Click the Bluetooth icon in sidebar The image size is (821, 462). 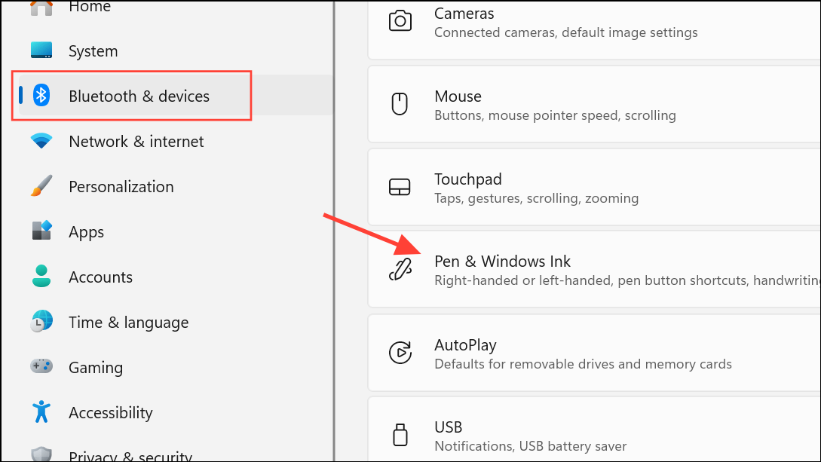pos(42,96)
